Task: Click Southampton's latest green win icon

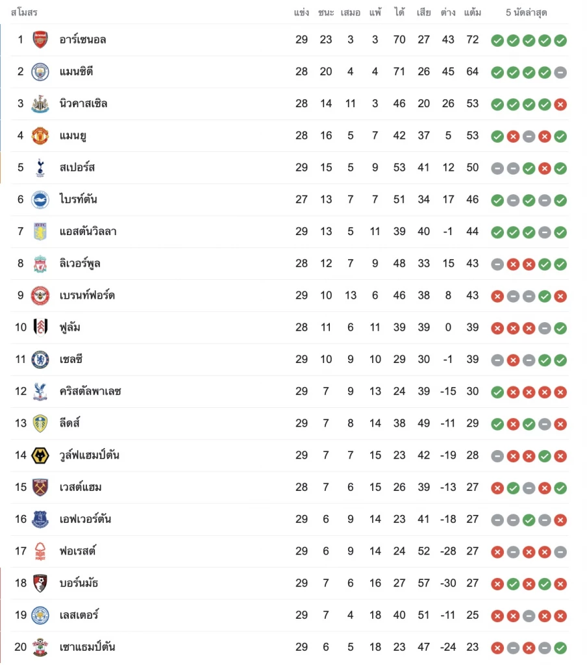Action: pos(560,647)
